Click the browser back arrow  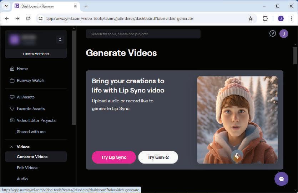(x=7, y=18)
